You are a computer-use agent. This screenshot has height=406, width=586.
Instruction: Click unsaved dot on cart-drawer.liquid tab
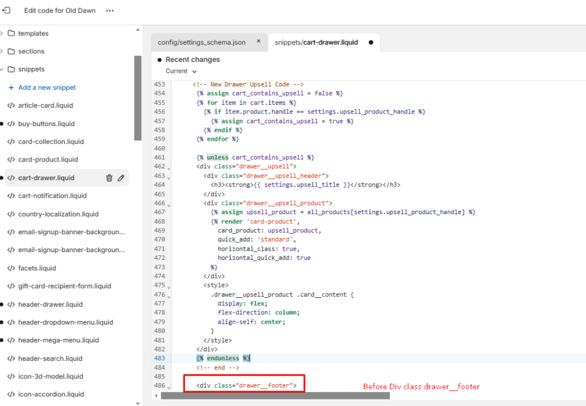(371, 42)
